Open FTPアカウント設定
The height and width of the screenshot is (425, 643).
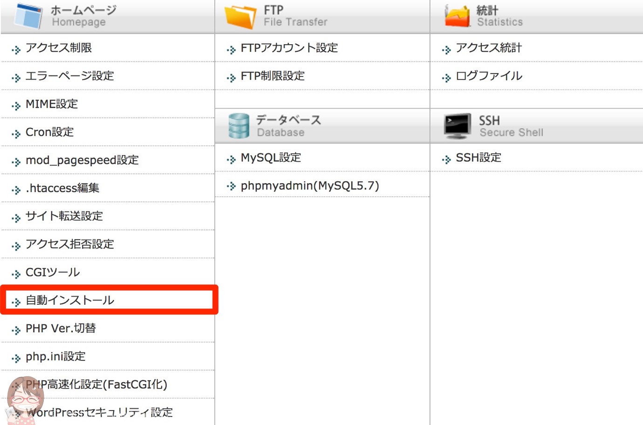(x=289, y=48)
